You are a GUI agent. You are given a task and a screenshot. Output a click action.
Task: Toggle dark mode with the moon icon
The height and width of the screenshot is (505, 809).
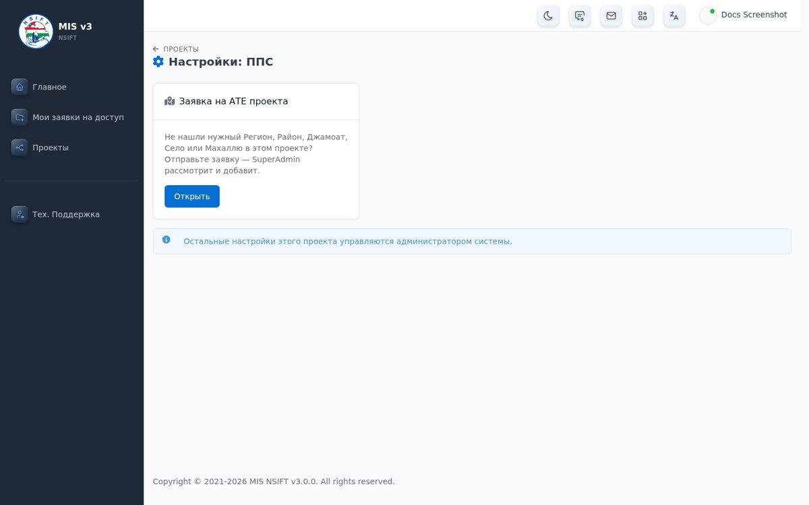(x=548, y=15)
